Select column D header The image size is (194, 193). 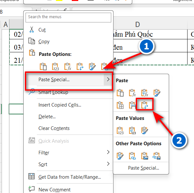click(x=137, y=24)
